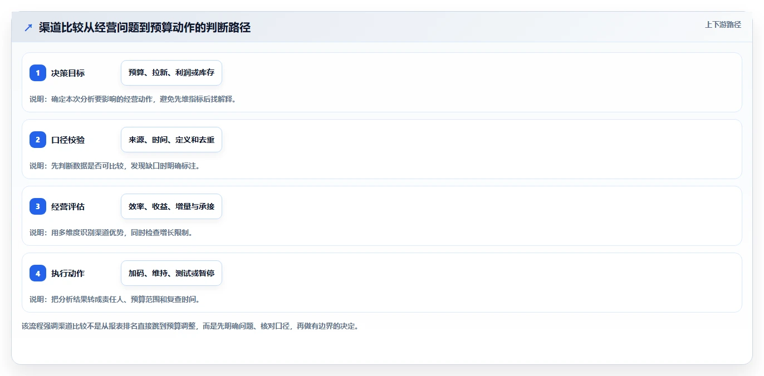This screenshot has height=376, width=764.
Task: Click the summary footnote below step four
Action: coord(190,326)
